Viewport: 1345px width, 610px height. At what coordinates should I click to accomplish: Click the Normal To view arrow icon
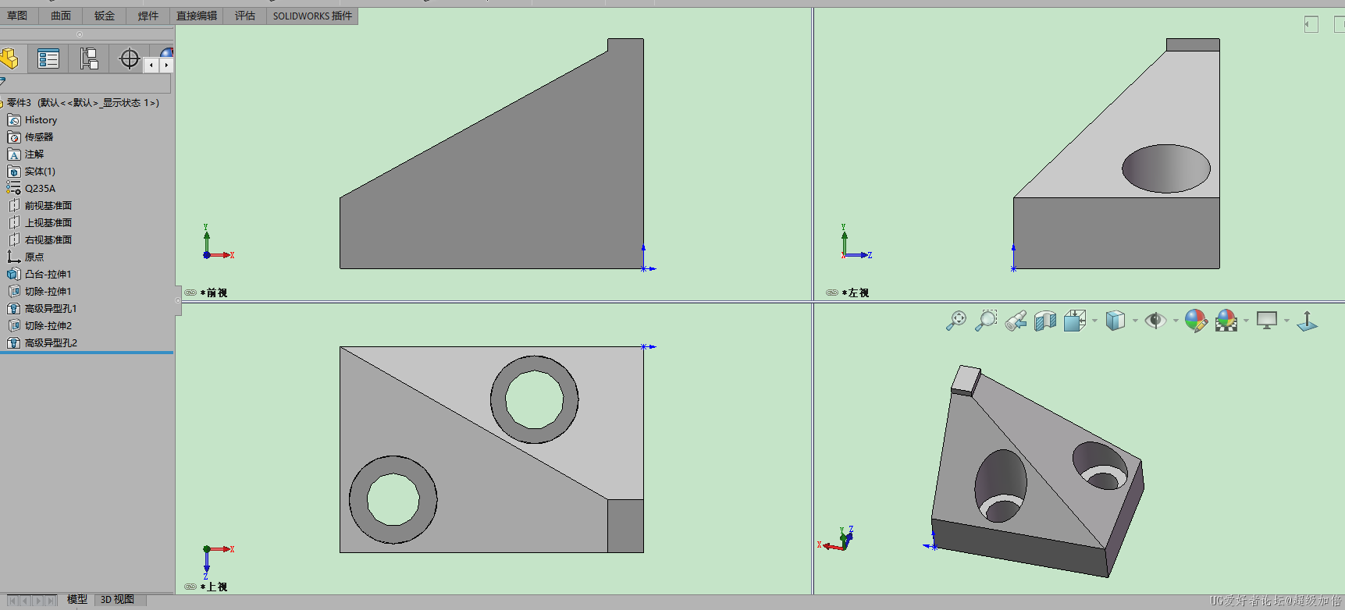(1307, 321)
